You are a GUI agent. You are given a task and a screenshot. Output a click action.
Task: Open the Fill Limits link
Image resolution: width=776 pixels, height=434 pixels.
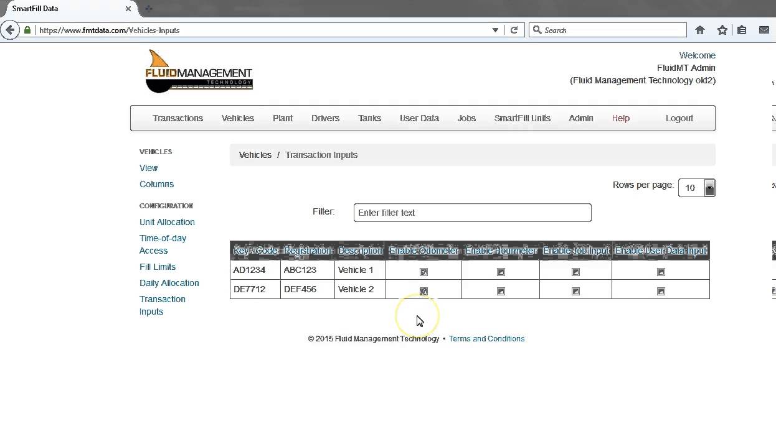click(158, 267)
